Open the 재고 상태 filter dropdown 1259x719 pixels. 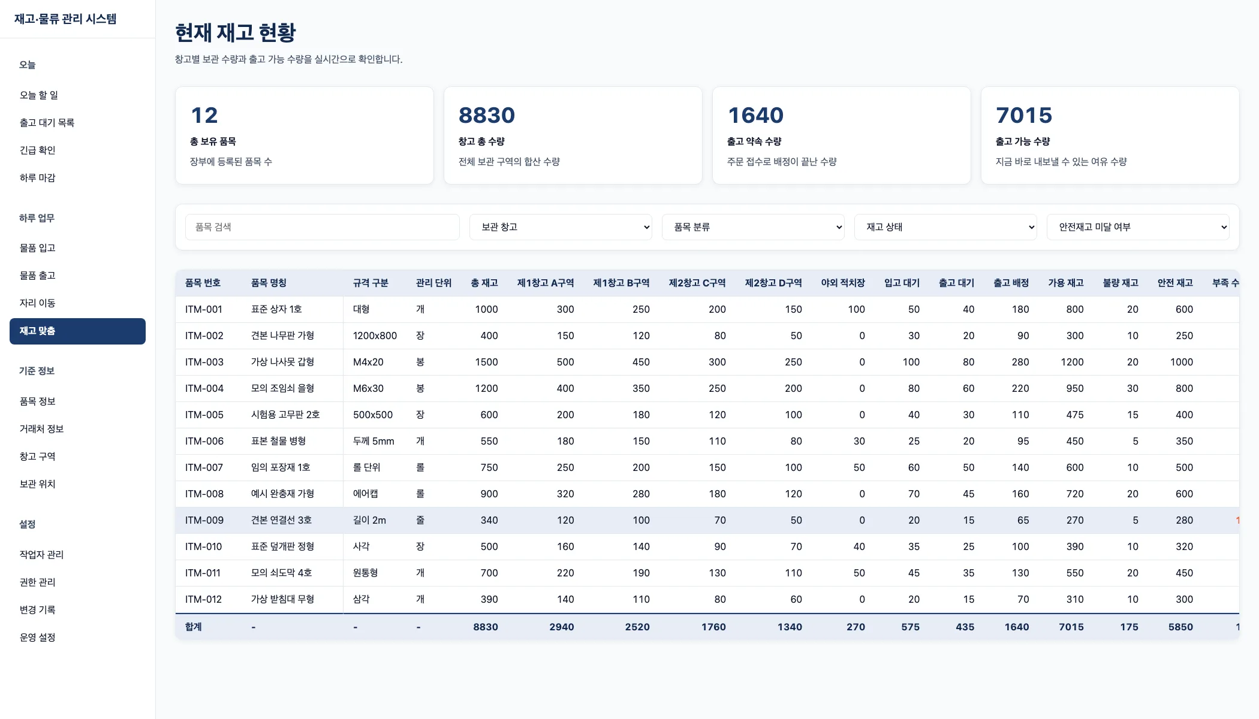[x=945, y=227]
